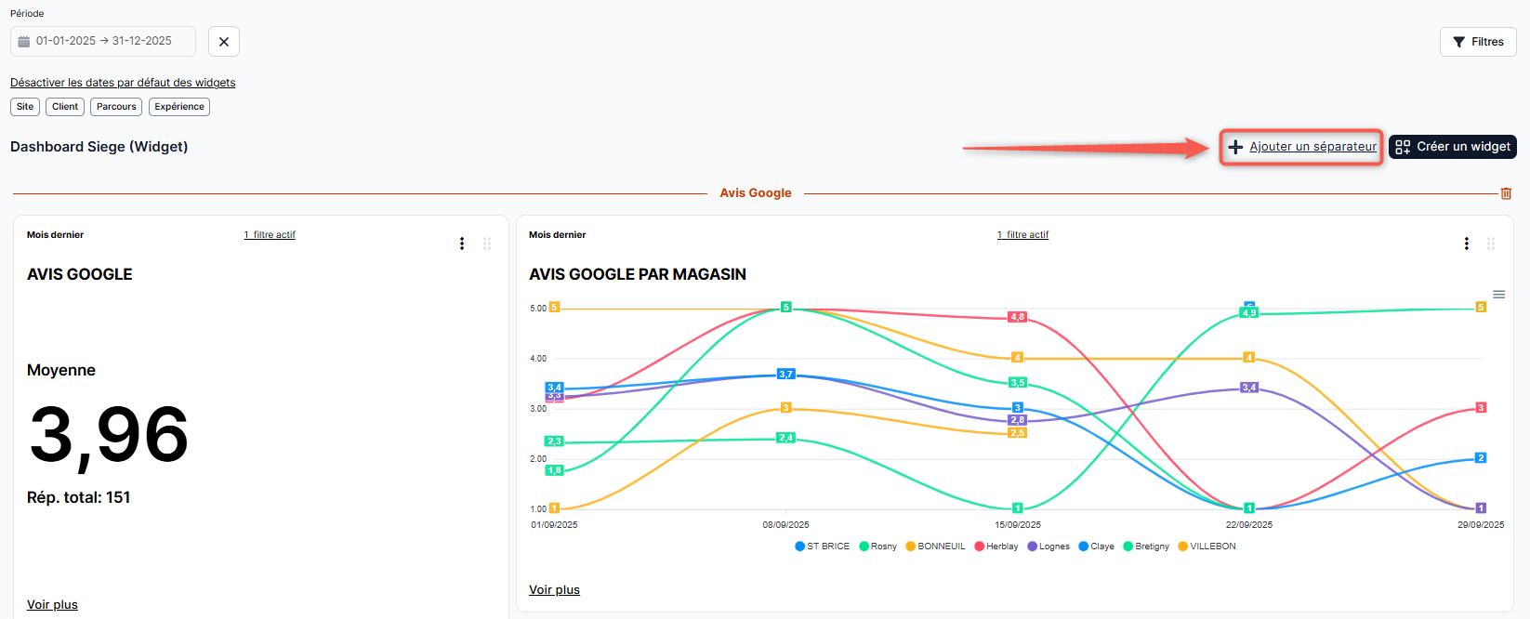
Task: Click Désactiver les dates par défaut des widgets
Action: coord(123,83)
